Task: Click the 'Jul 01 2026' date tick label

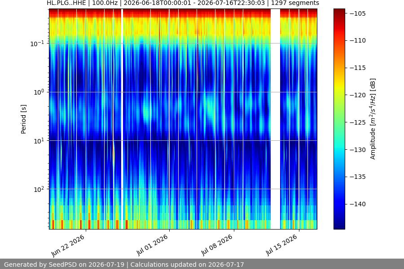Action: tap(152, 245)
